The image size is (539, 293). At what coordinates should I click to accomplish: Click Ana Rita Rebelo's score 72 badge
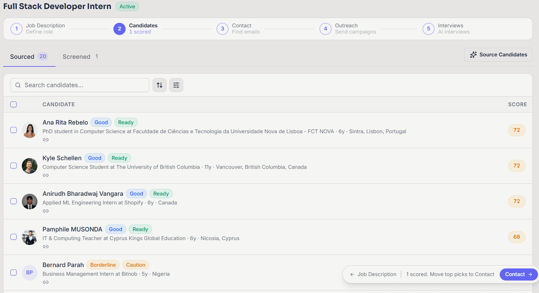click(x=517, y=130)
